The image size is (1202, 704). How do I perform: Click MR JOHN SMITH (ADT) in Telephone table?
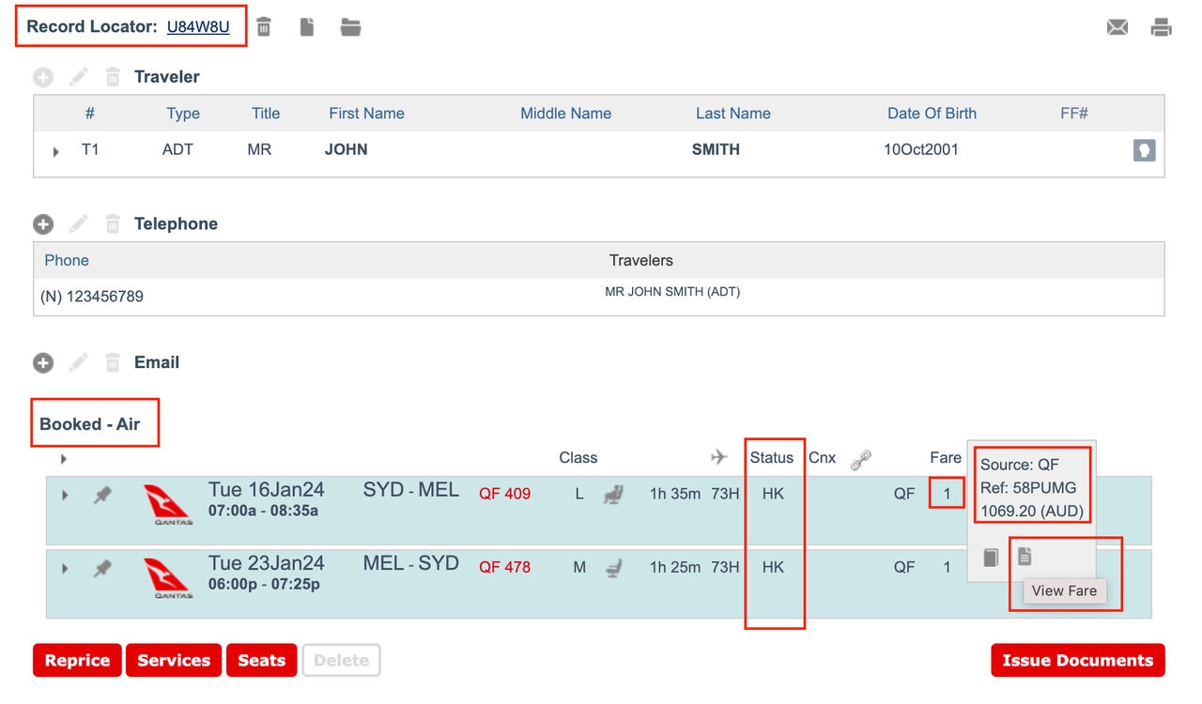(x=672, y=292)
